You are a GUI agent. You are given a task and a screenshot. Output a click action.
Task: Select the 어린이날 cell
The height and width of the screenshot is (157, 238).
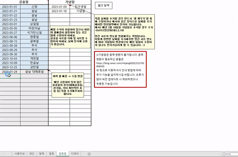tap(34, 29)
